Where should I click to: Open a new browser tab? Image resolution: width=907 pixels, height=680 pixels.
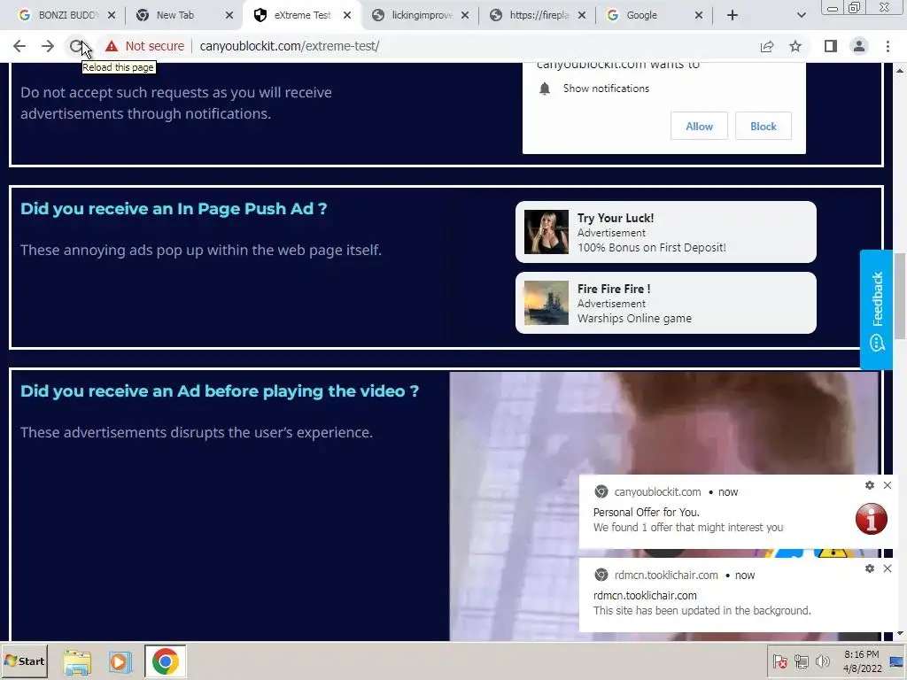[733, 16]
